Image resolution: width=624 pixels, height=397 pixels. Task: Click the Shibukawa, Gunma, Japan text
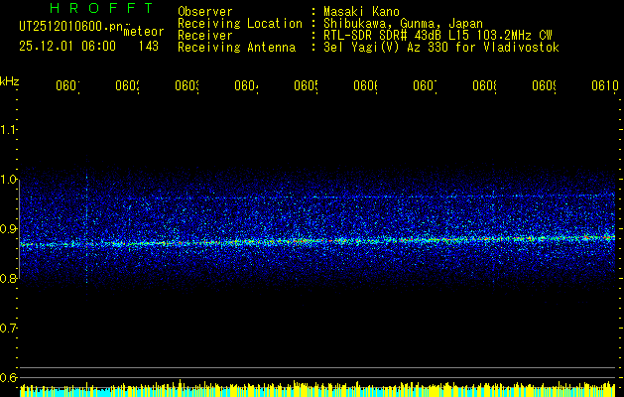[x=403, y=24]
